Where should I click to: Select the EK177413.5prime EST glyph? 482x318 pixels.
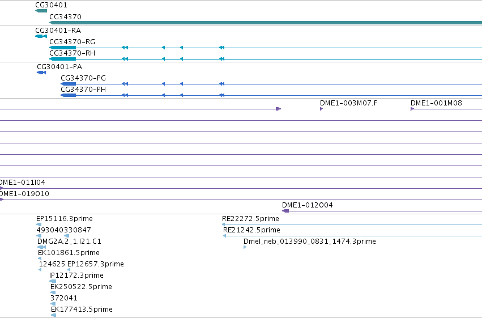coord(53,315)
